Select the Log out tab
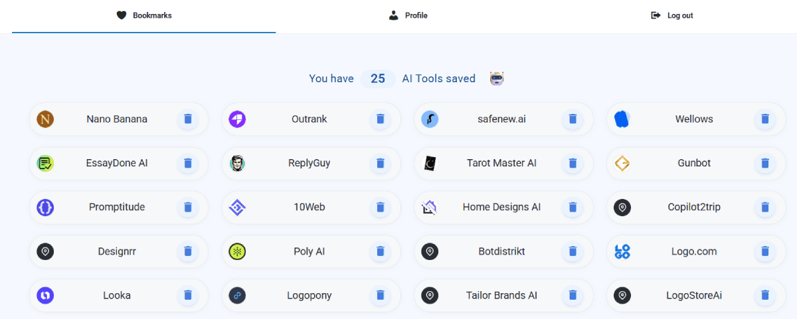Viewport: 797px width, 319px height. (x=672, y=16)
